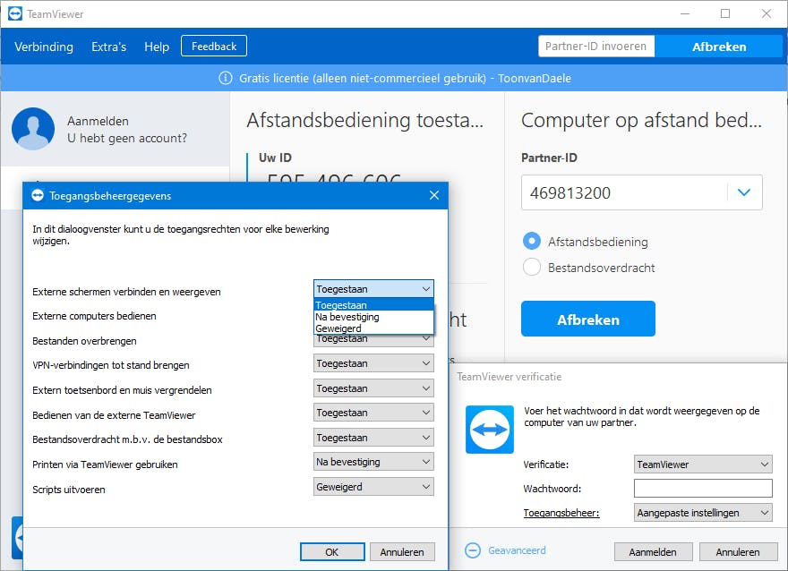Open the Help menu
The width and height of the screenshot is (788, 571).
pos(157,47)
